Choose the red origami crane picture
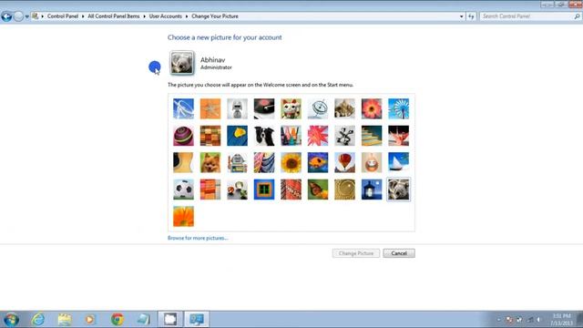The height and width of the screenshot is (328, 583). [x=399, y=136]
